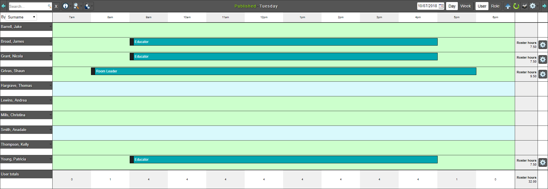Click into the Search input field
The height and width of the screenshot is (189, 548).
(27, 6)
